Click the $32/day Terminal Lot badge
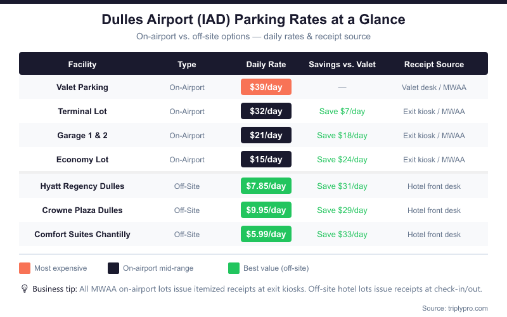507x317 pixels. (x=266, y=112)
